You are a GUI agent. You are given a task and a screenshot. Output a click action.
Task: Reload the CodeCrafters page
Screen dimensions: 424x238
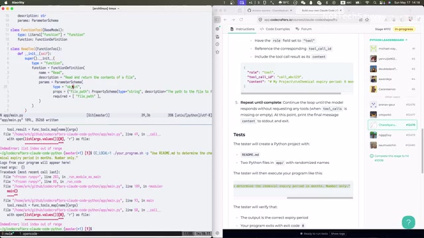(241, 19)
